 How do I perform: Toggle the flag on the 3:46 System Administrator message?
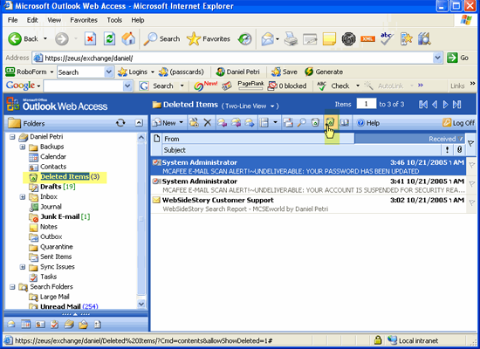[x=472, y=165]
